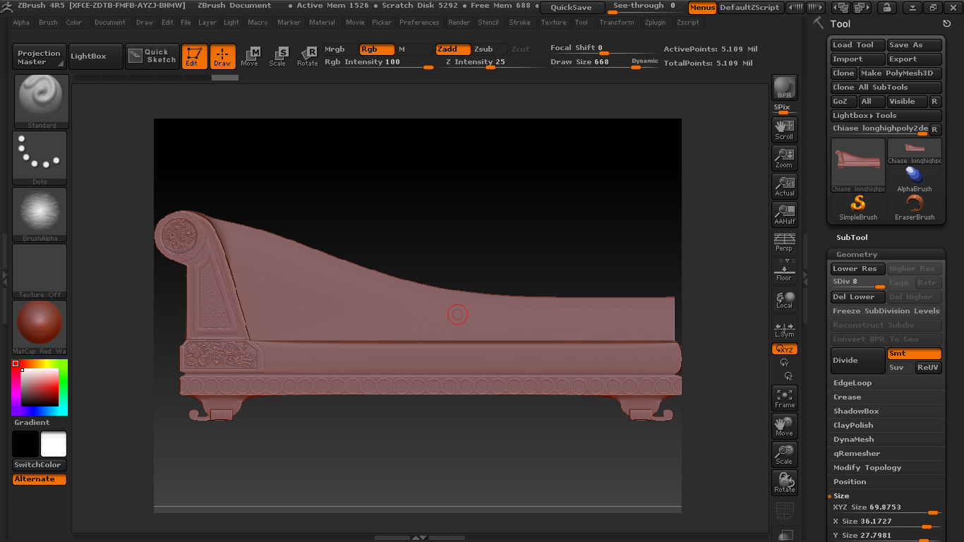Toggle the Floor grid
The image size is (964, 542).
[784, 270]
